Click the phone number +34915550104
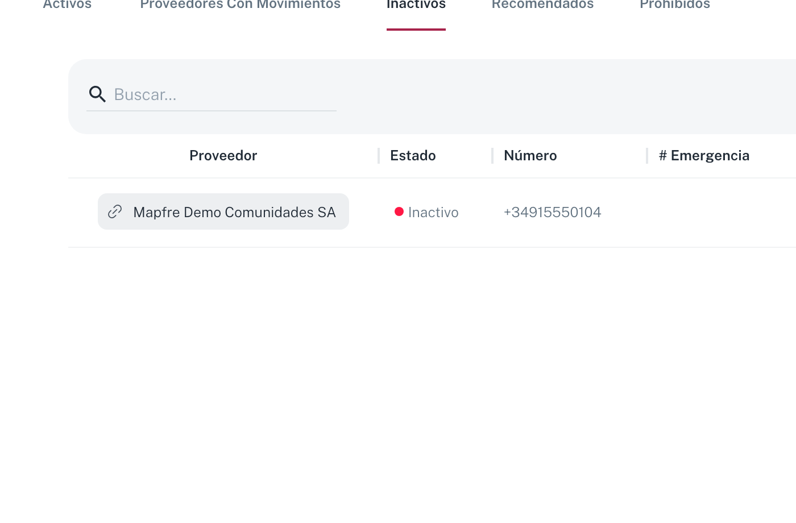796x523 pixels. [552, 212]
